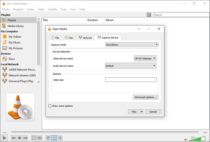Toggle the playlist view icon
210x142 pixels.
48,138
